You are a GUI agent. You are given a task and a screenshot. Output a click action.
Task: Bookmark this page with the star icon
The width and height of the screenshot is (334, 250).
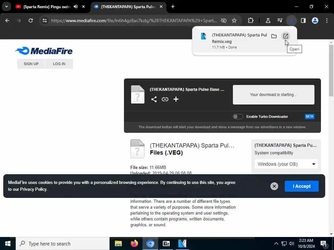click(x=234, y=21)
